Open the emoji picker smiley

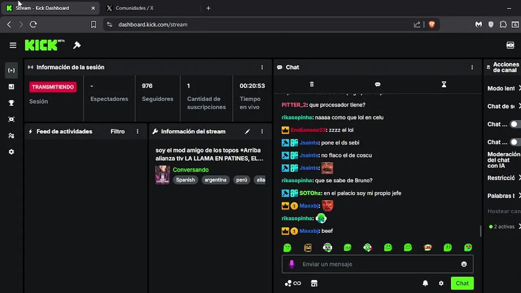click(464, 264)
